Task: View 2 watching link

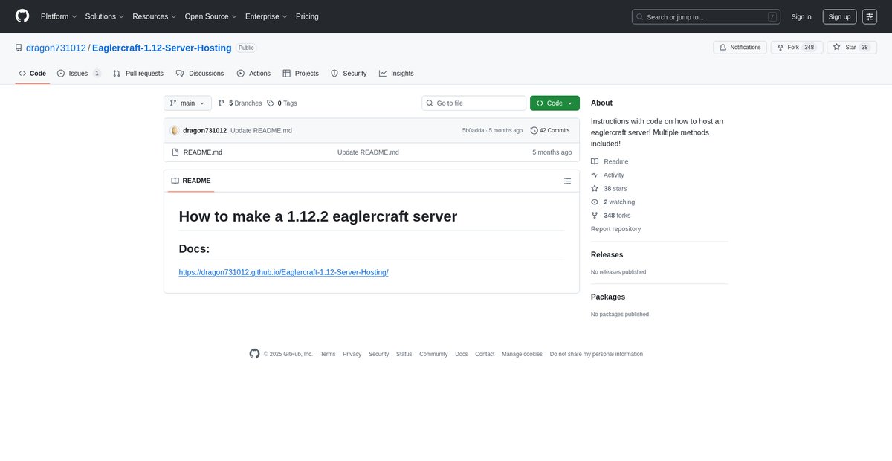Action: click(613, 202)
